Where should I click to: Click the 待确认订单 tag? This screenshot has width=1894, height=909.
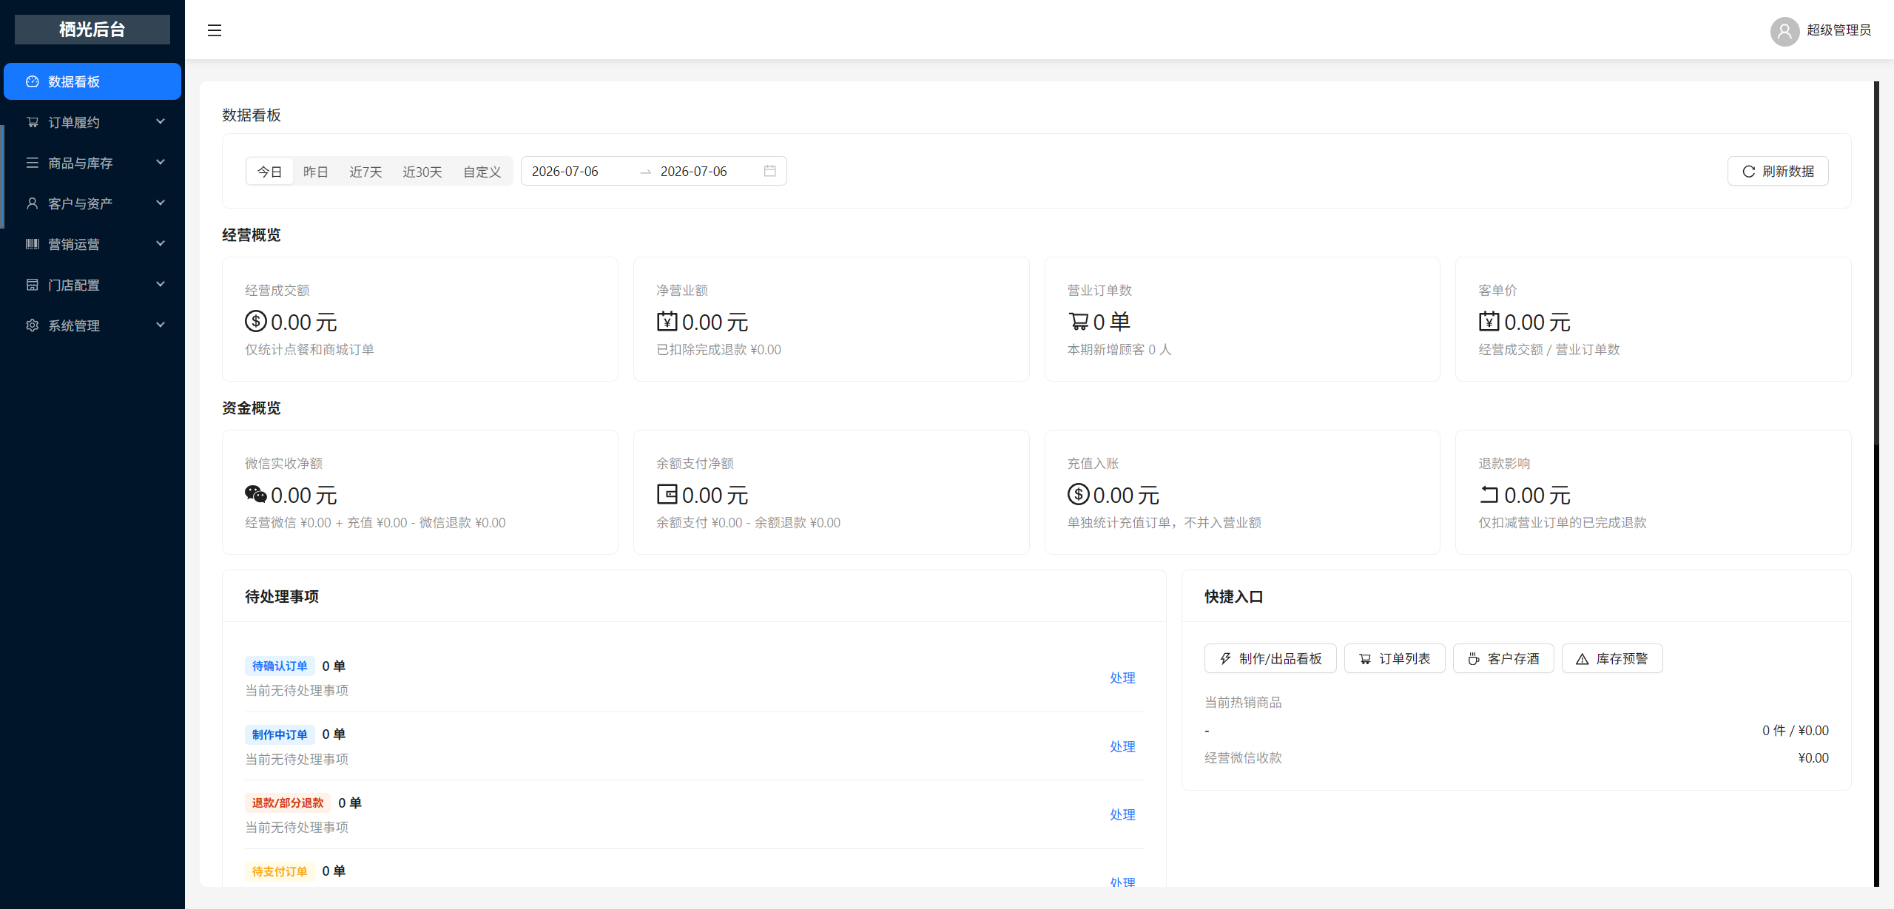[x=280, y=666]
